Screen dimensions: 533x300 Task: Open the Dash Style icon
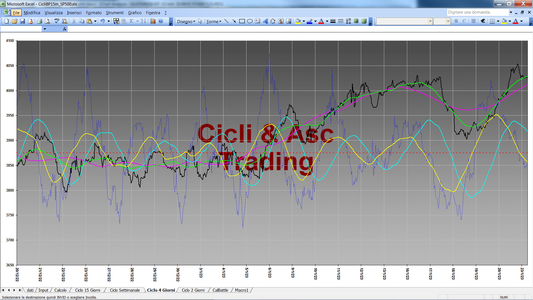(341, 21)
